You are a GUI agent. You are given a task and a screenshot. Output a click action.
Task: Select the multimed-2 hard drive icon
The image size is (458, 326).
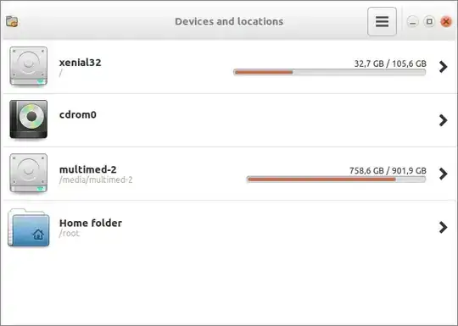click(x=28, y=174)
